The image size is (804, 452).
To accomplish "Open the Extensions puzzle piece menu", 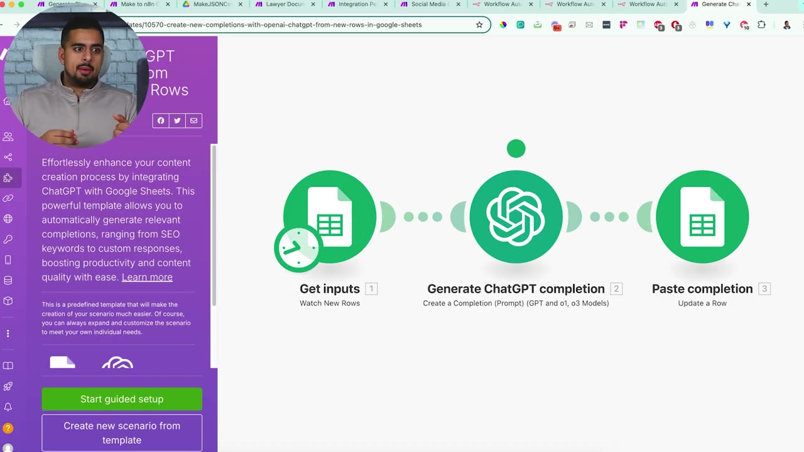I will 762,25.
